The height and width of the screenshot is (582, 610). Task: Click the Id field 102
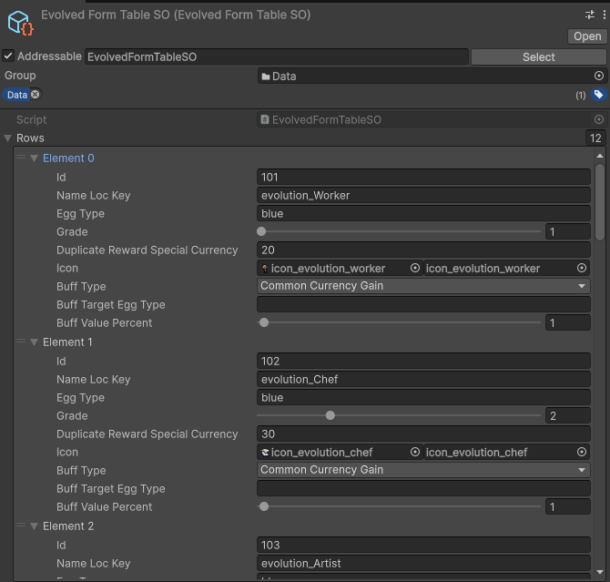423,361
